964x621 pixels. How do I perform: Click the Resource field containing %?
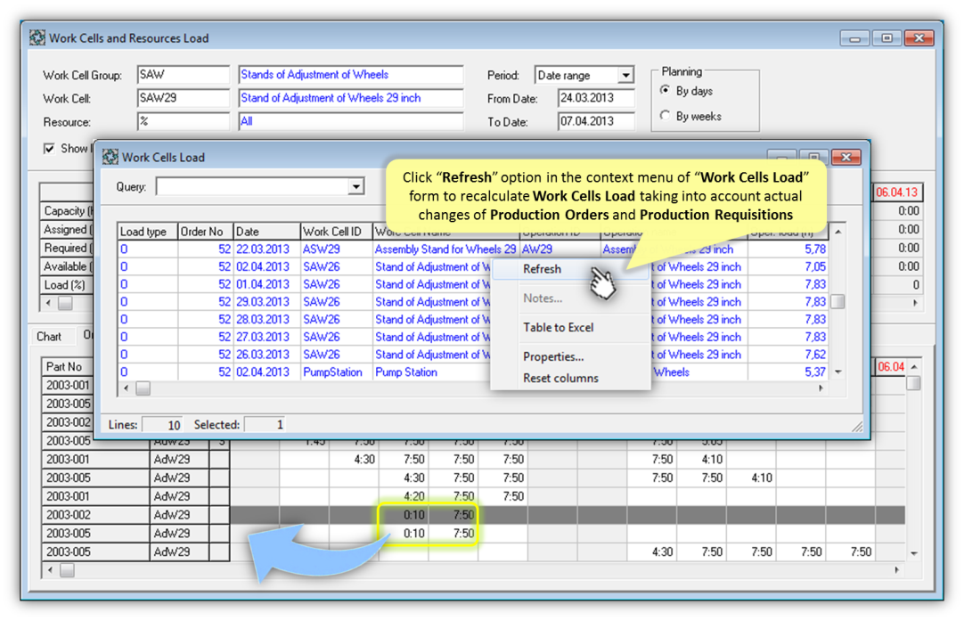184,121
